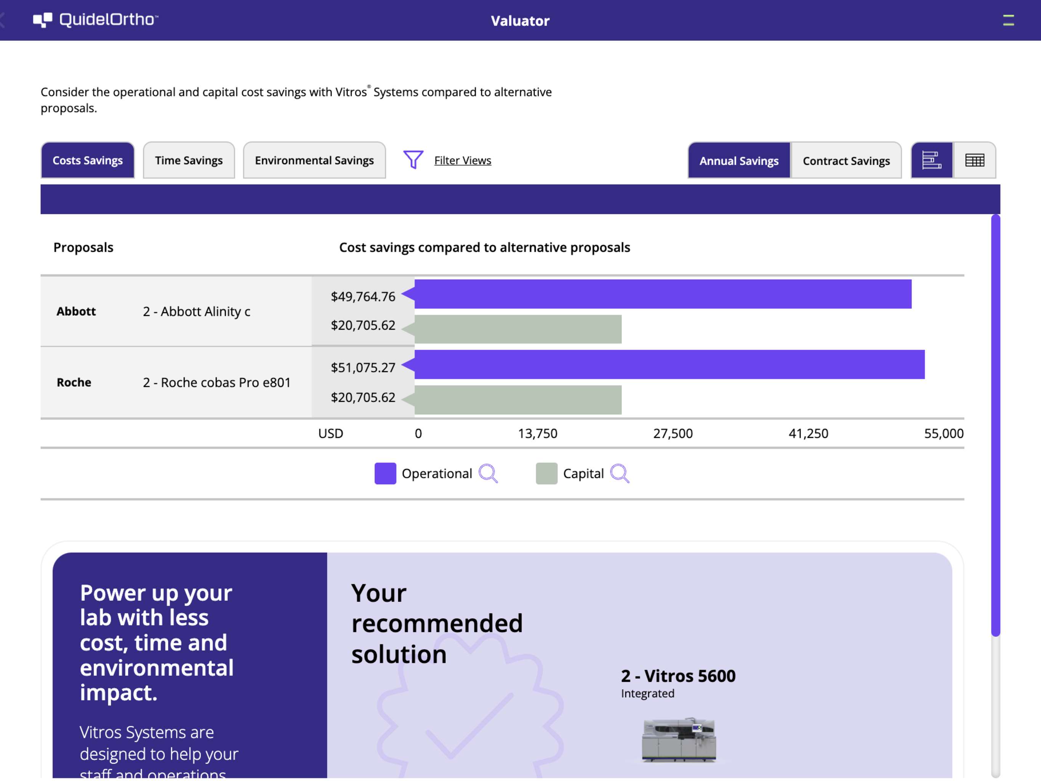This screenshot has height=781, width=1041.
Task: Click Roche capital savings bar
Action: click(518, 400)
